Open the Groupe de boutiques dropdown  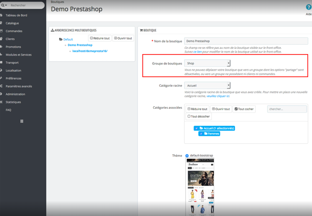click(207, 63)
